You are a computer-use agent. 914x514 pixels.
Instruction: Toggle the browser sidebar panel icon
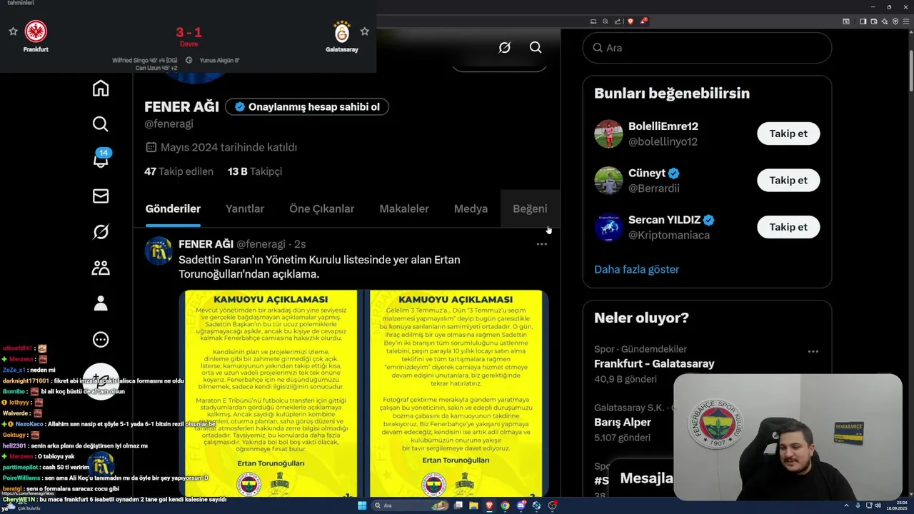(x=863, y=21)
